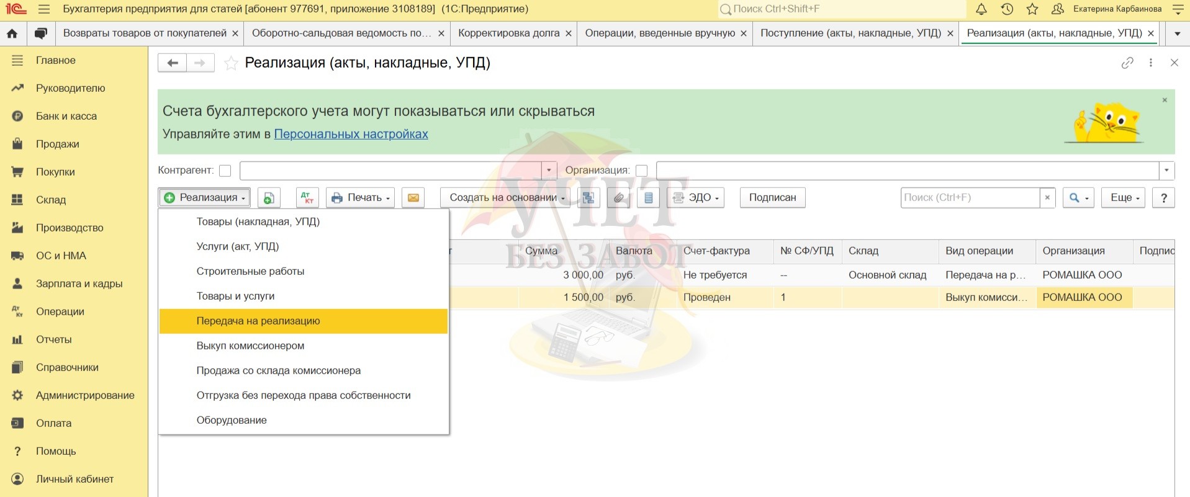Expand Создать на основании dropdown
The image size is (1190, 497).
pyautogui.click(x=506, y=198)
